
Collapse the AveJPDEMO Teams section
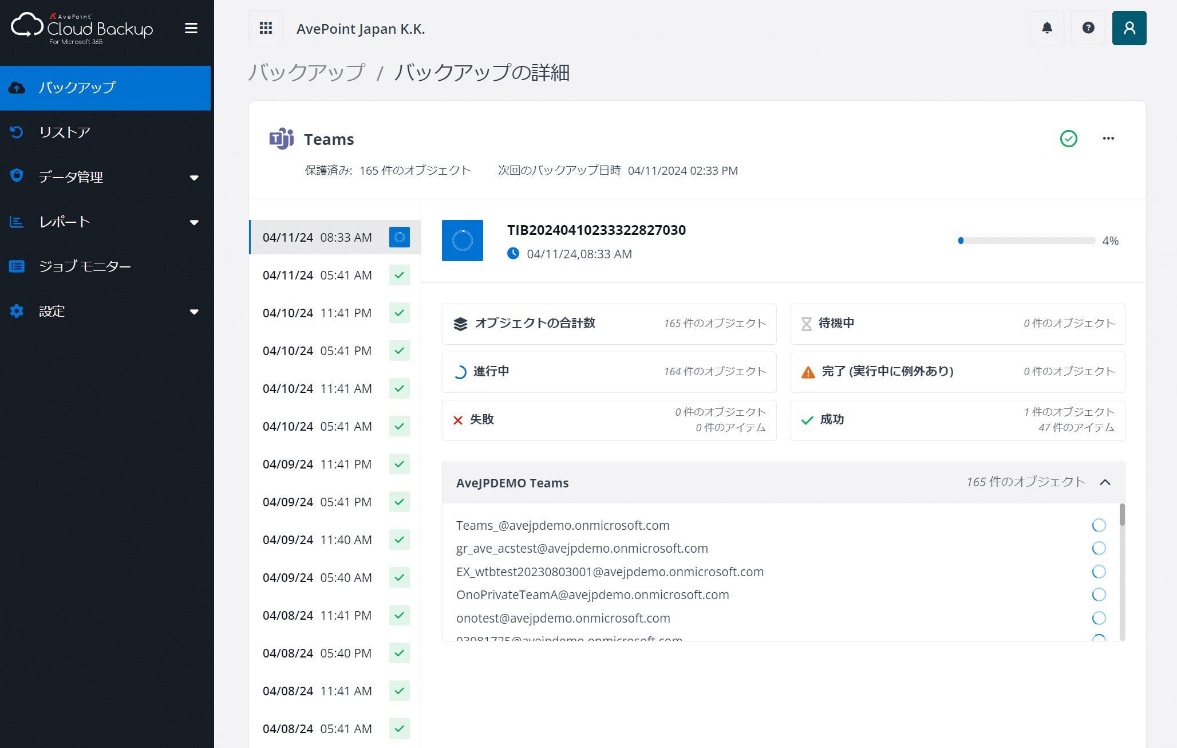(1105, 482)
